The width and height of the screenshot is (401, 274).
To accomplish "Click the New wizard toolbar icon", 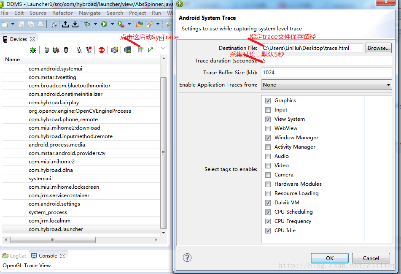I will (5, 24).
